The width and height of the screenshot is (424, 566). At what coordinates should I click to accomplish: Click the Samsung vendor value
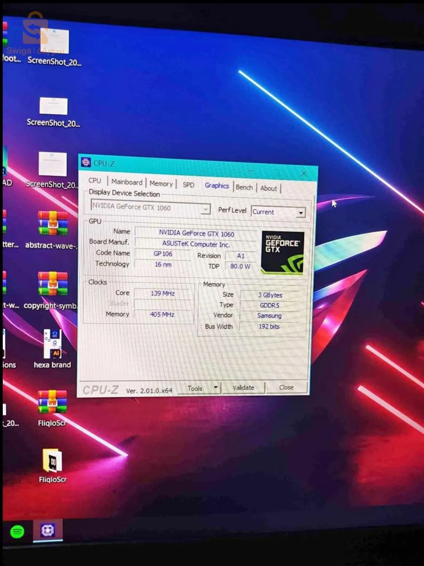pos(269,316)
